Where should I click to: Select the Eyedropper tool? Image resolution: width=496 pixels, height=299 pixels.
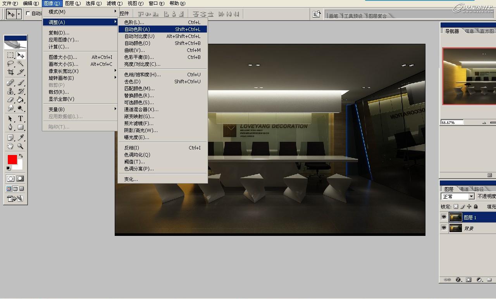(x=21, y=137)
